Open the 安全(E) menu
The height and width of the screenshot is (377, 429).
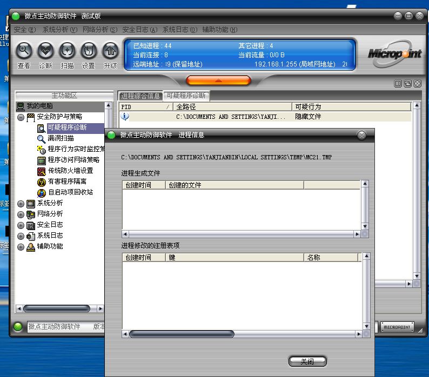[x=25, y=30]
